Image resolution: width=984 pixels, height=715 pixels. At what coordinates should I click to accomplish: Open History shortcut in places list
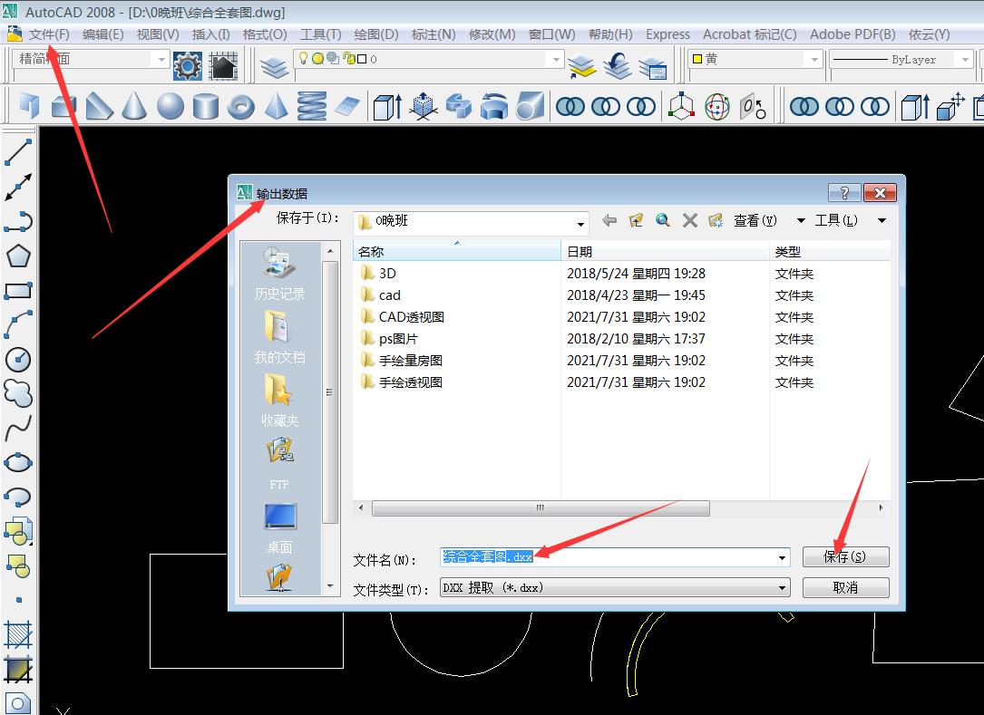280,274
